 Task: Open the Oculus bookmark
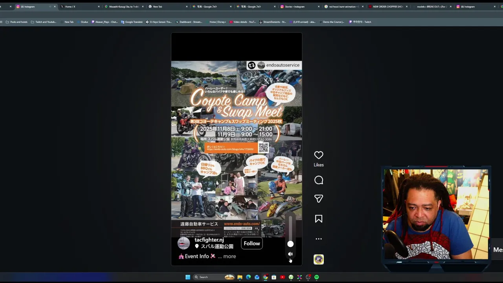point(82,22)
